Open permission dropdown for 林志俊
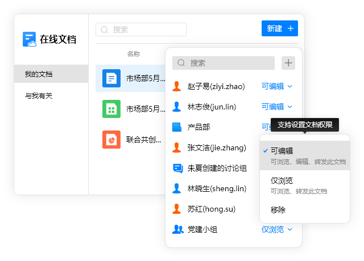The width and height of the screenshot is (364, 261). [277, 107]
